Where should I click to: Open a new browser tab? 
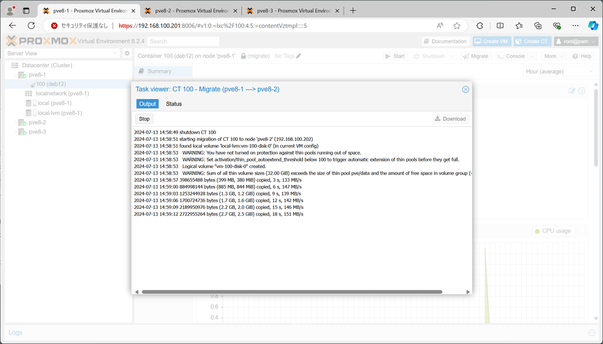pyautogui.click(x=353, y=10)
